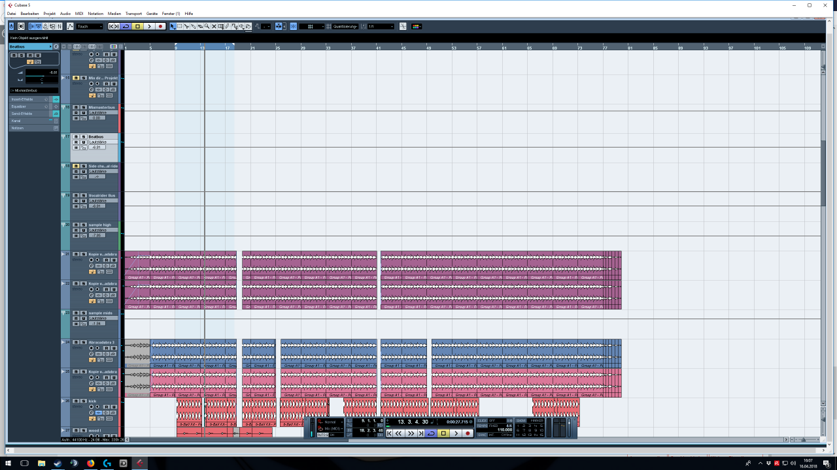
Task: Toggle Read automation on Mixmasterbus track
Action: coord(77,113)
